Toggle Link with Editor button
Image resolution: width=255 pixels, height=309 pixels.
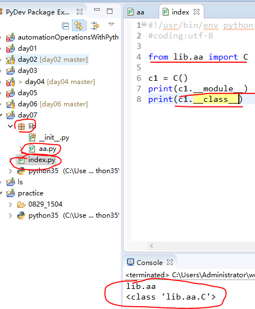pos(79,26)
